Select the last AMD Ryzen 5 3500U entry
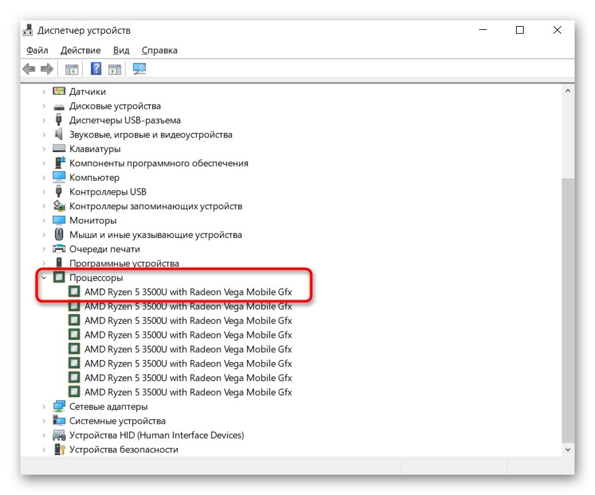Screen dimensions: 595x495 pos(188,392)
